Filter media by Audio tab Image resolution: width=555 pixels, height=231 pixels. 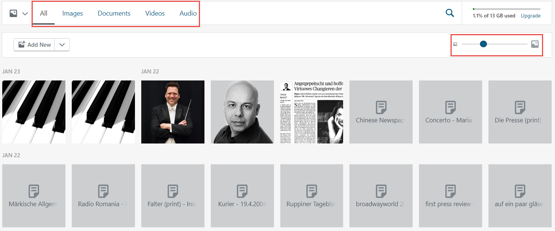coord(188,13)
